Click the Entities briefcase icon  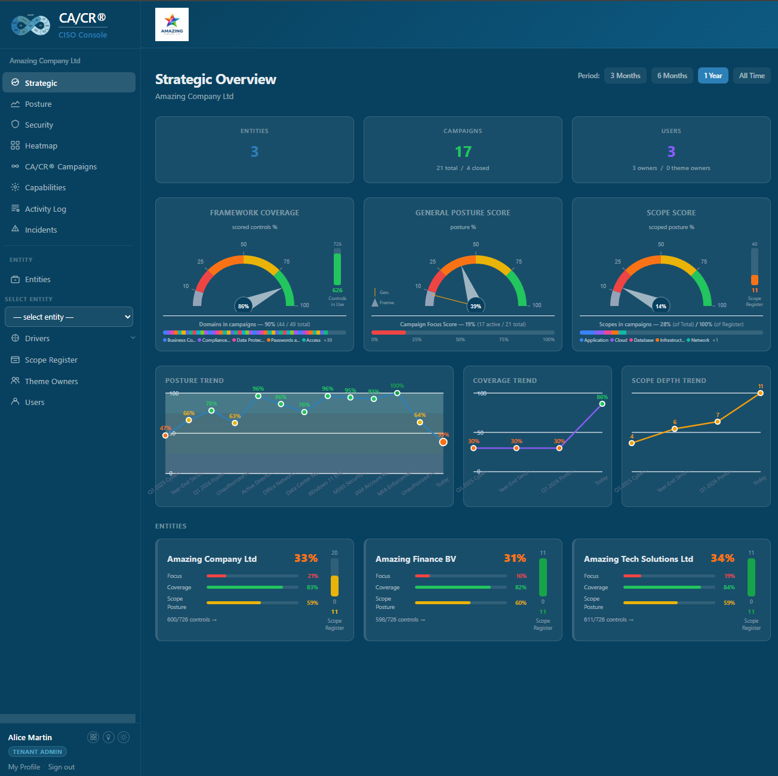click(x=16, y=279)
